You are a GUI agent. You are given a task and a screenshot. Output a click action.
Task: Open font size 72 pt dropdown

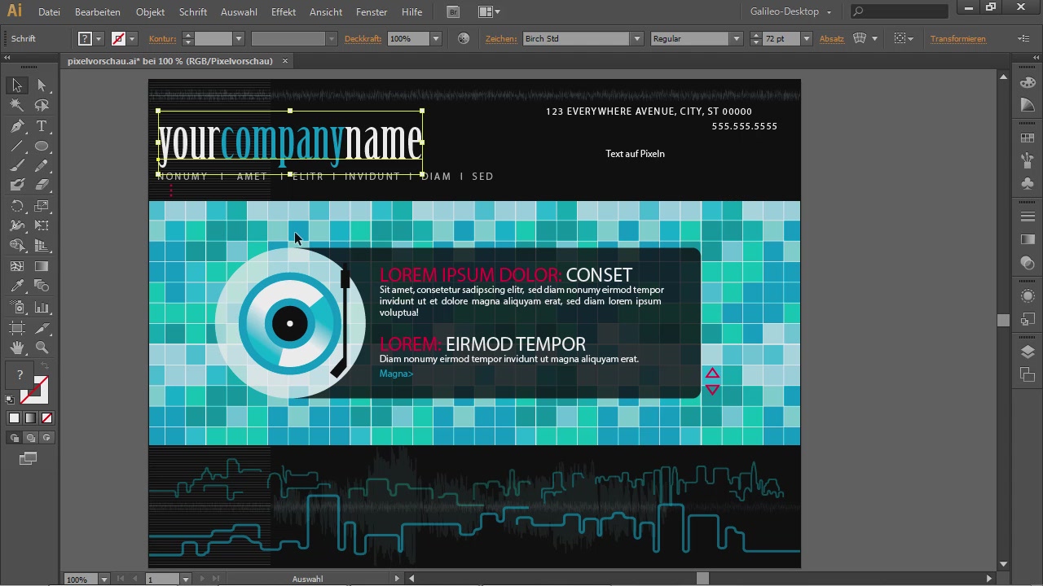point(806,39)
